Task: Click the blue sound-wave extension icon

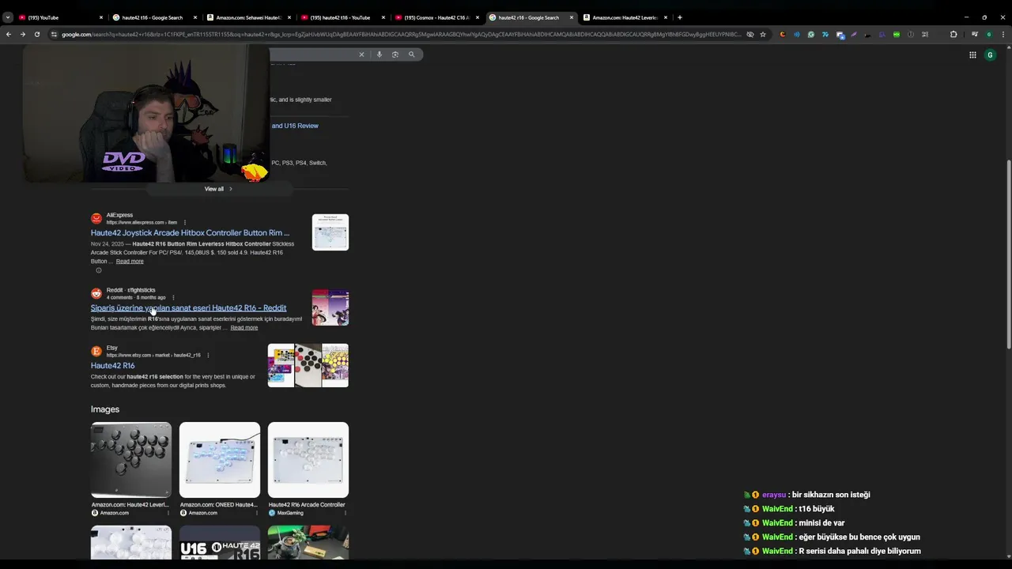Action: [x=796, y=34]
